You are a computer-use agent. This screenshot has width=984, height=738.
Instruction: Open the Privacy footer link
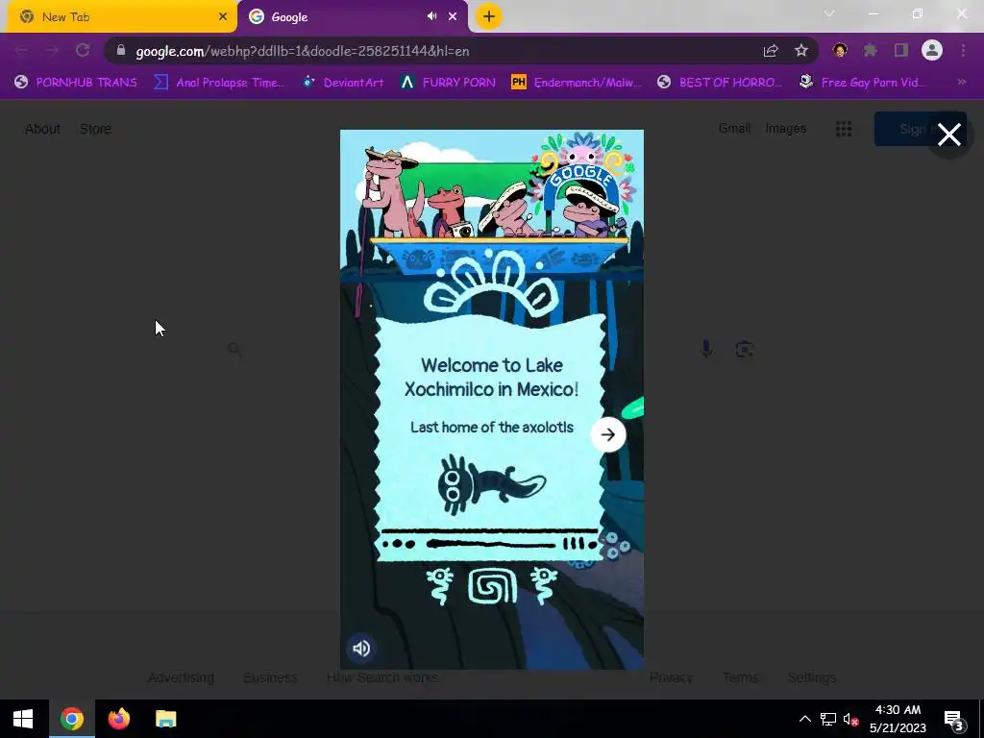tap(671, 677)
